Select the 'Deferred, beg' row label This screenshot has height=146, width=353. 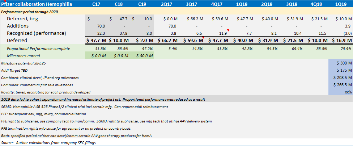[22, 19]
